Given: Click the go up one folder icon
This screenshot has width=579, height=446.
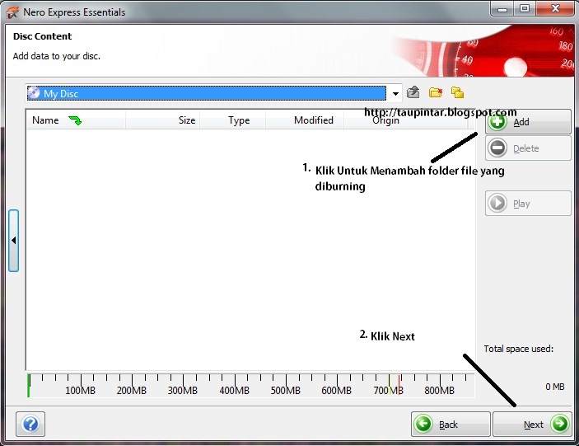Looking at the screenshot, I should (413, 92).
